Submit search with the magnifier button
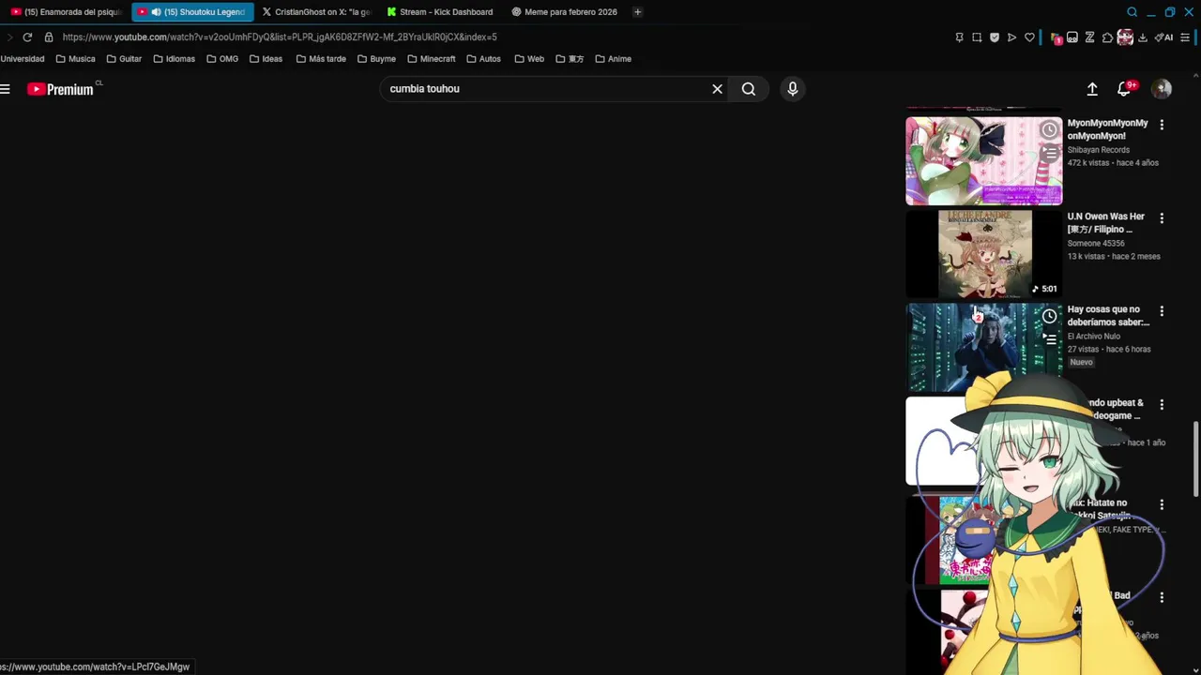 coord(749,89)
